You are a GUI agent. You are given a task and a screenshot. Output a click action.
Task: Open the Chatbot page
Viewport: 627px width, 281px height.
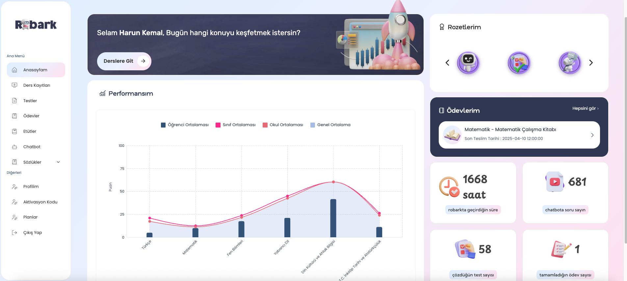pos(36,147)
